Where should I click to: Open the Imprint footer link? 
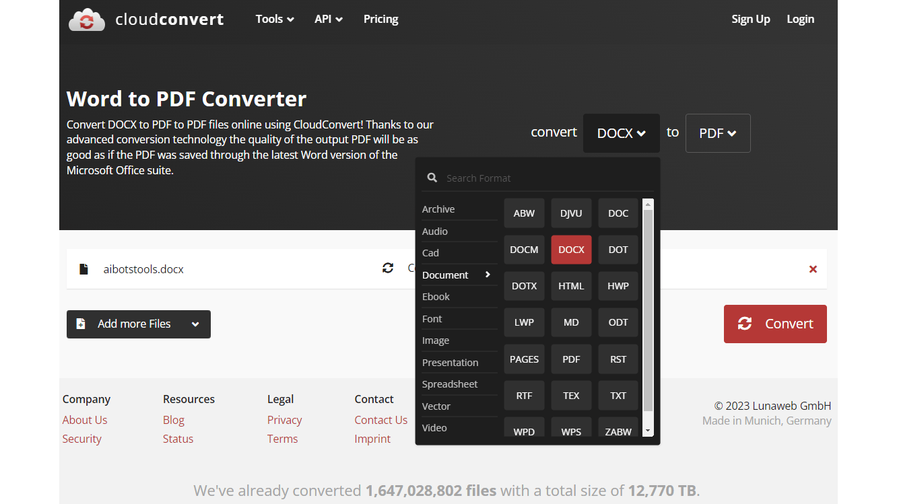372,439
